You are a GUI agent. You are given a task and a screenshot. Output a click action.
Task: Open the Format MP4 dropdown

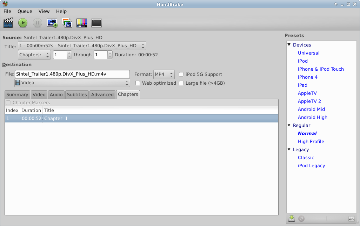[164, 75]
